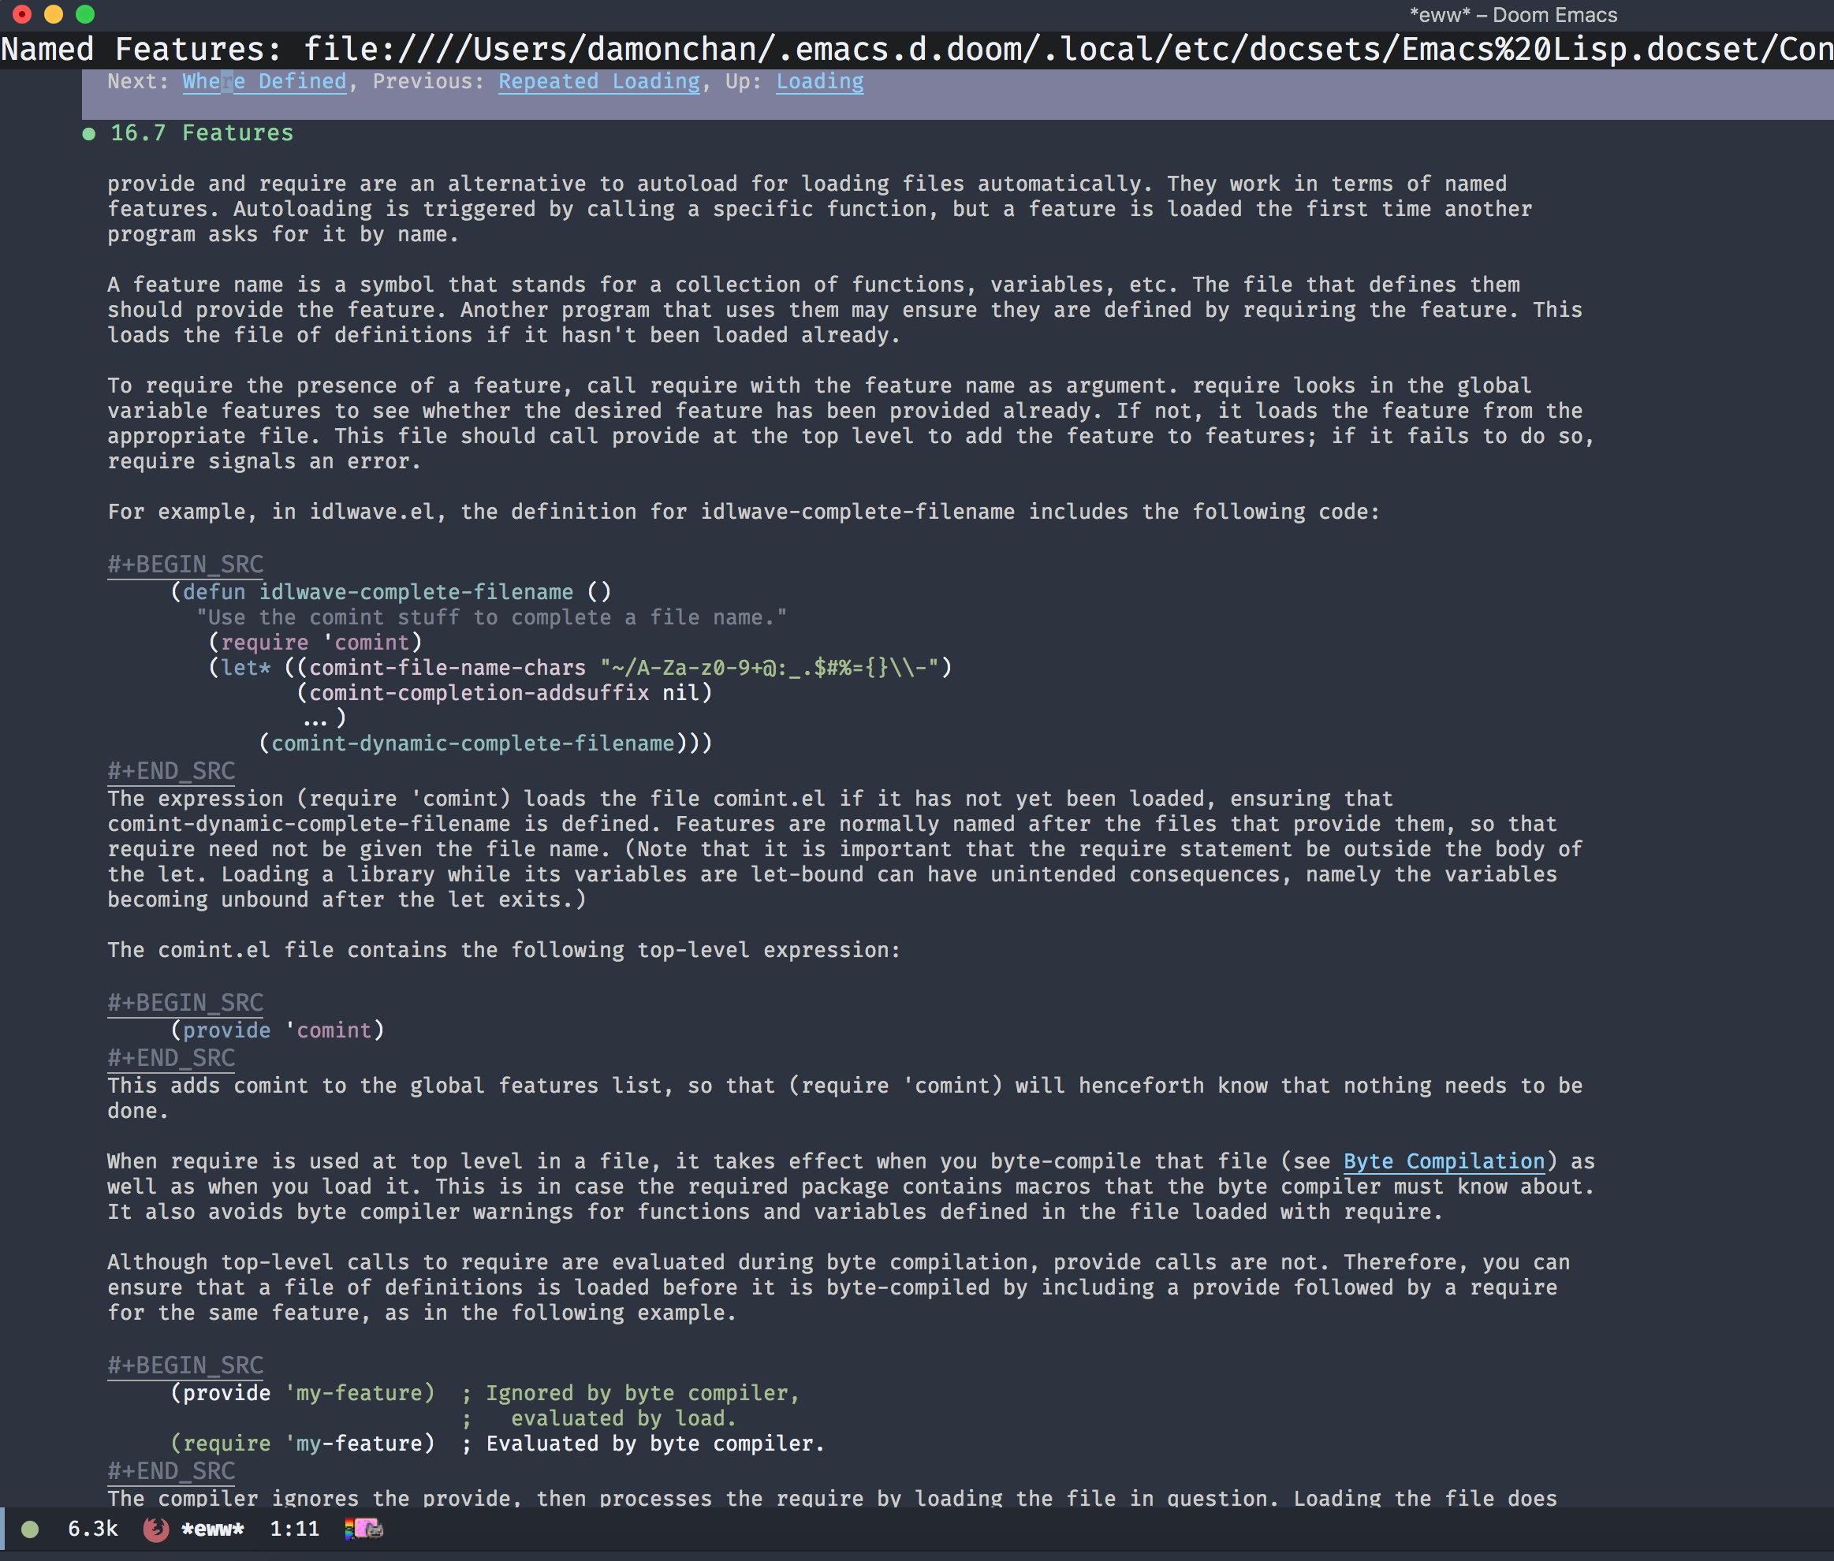The height and width of the screenshot is (1561, 1834).
Task: Click the Nyan cat position indicator
Action: (363, 1528)
